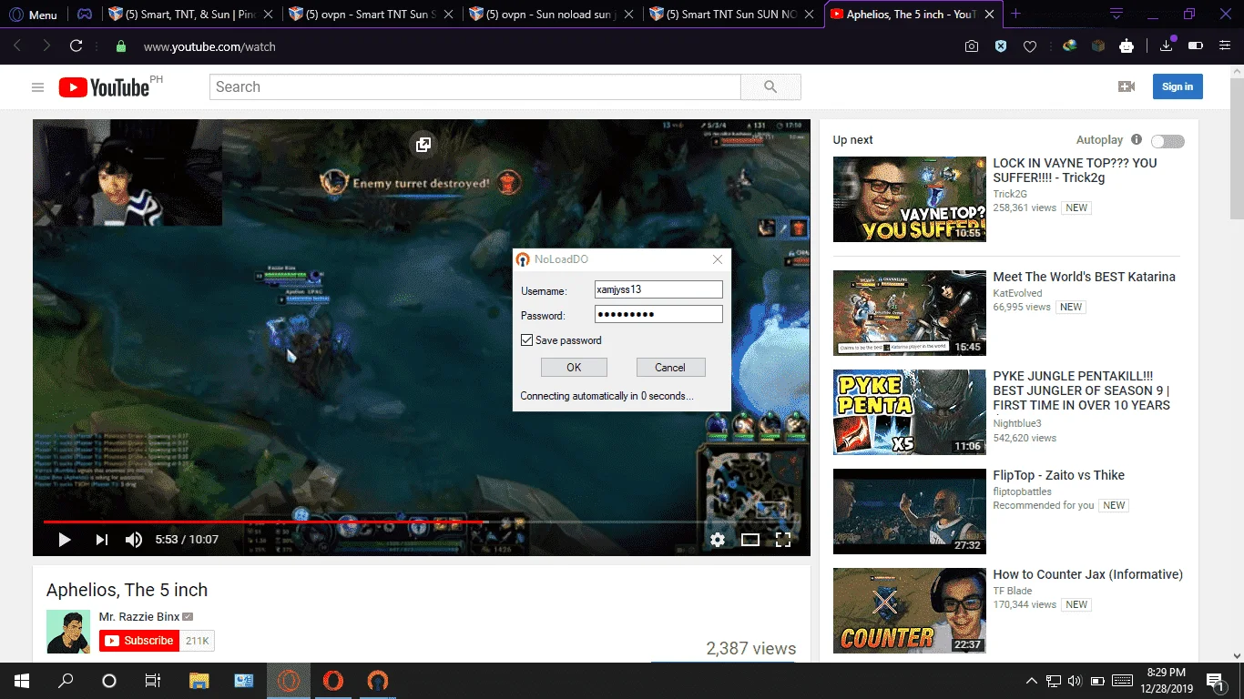Click the YouTube search box
Viewport: 1244px width, 699px height.
pos(474,86)
